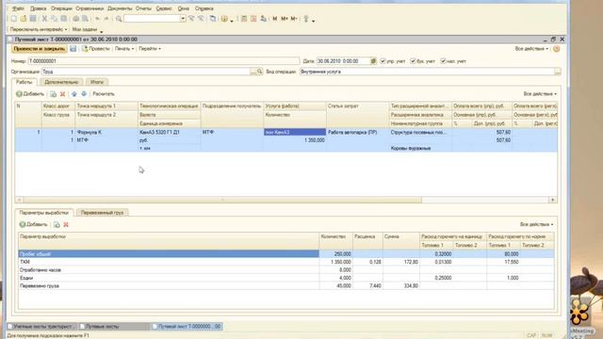Image resolution: width=603 pixels, height=339 pixels.
Task: Delete row red X in Работы toolbar
Action: click(63, 94)
